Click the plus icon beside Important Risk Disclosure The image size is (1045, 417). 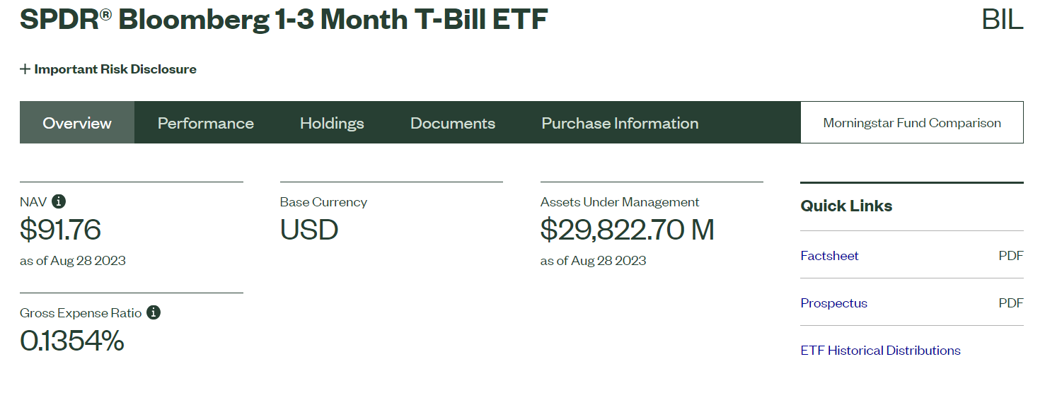25,69
